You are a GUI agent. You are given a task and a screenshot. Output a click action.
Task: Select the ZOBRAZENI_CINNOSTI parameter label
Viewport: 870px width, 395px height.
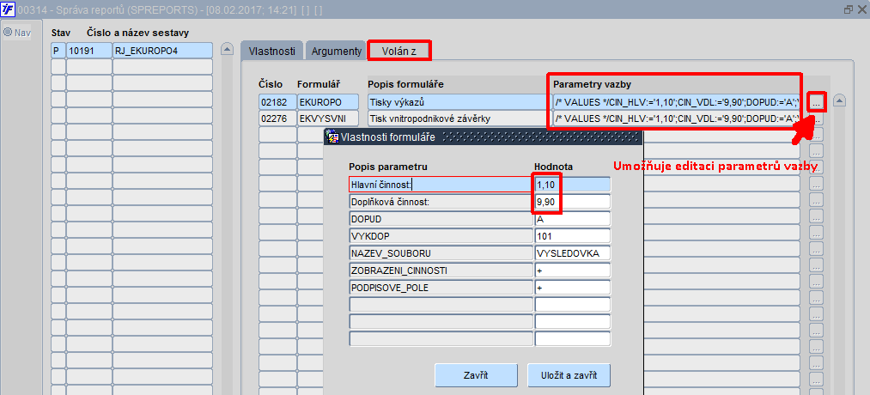pyautogui.click(x=441, y=270)
